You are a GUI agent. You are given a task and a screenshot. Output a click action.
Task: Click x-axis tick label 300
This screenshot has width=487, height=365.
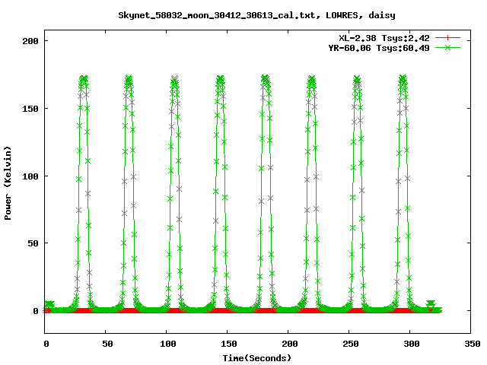(x=411, y=344)
